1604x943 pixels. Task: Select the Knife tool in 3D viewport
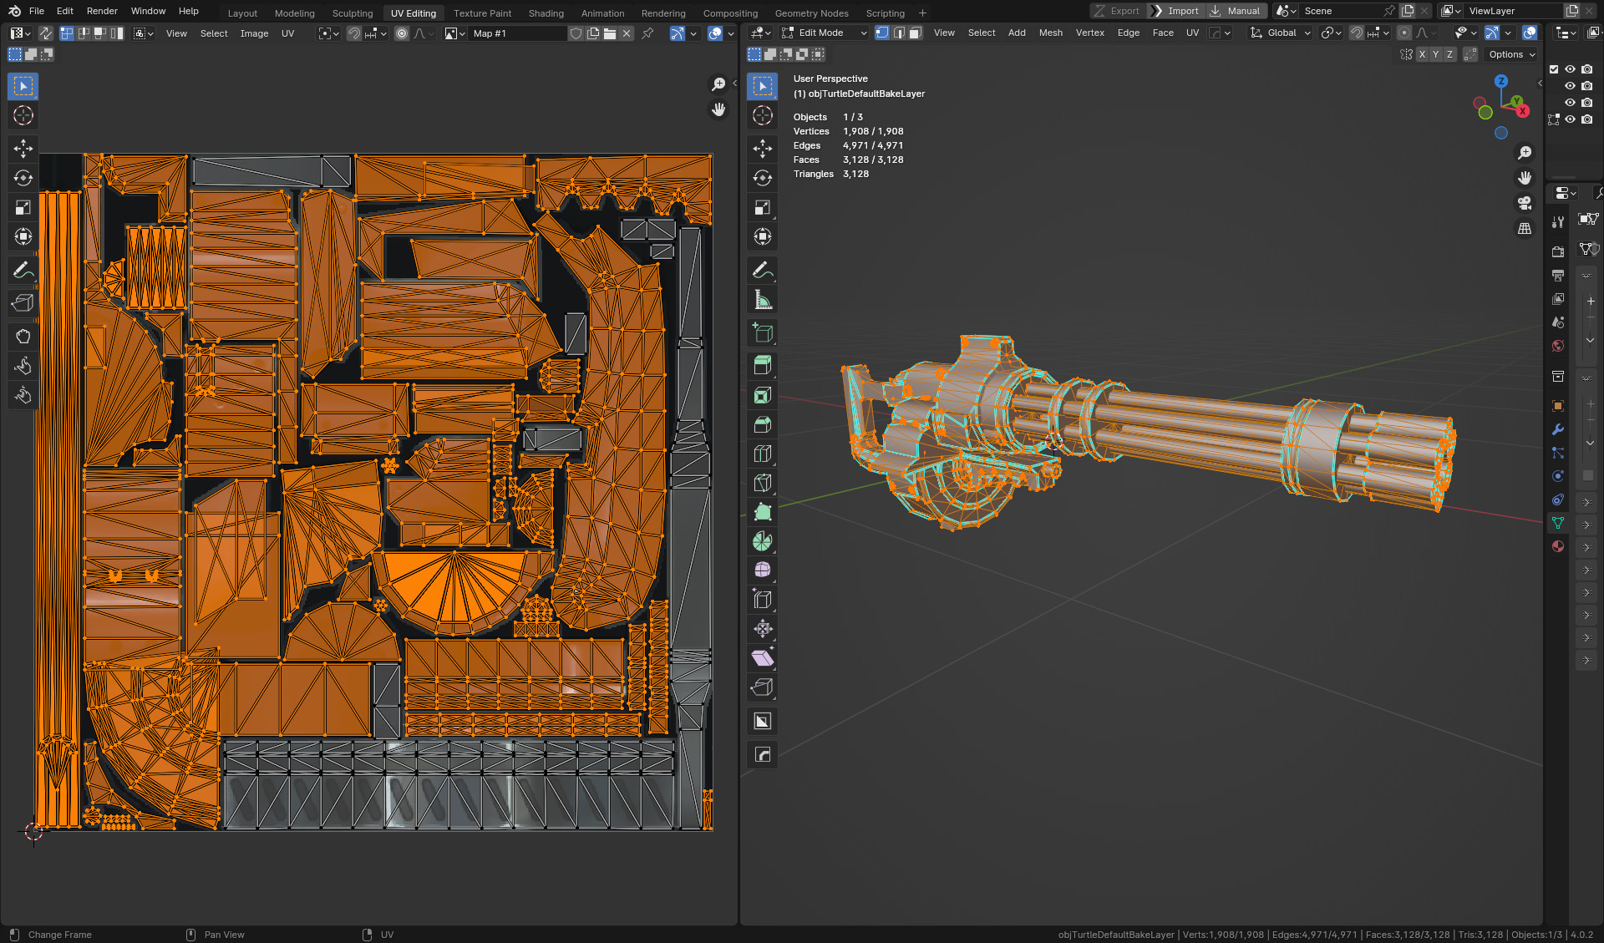pyautogui.click(x=762, y=484)
